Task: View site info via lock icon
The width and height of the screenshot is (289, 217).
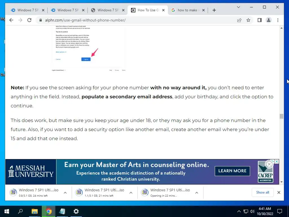Action: [41, 20]
